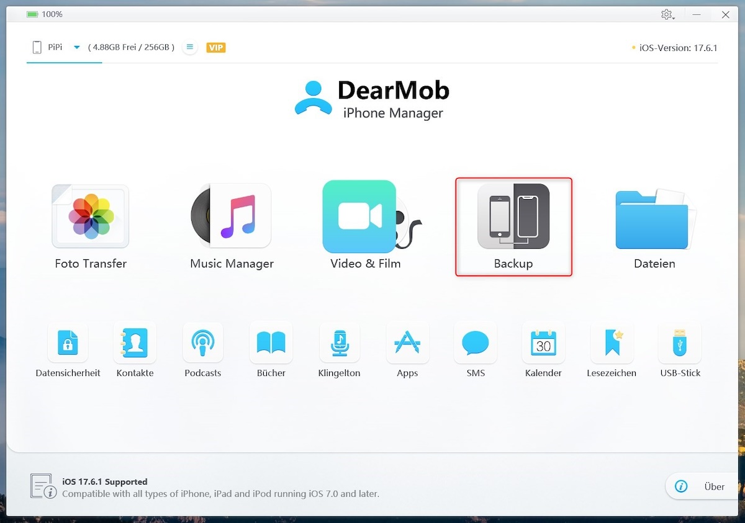Click the VIP badge
This screenshot has width=745, height=523.
coord(215,48)
